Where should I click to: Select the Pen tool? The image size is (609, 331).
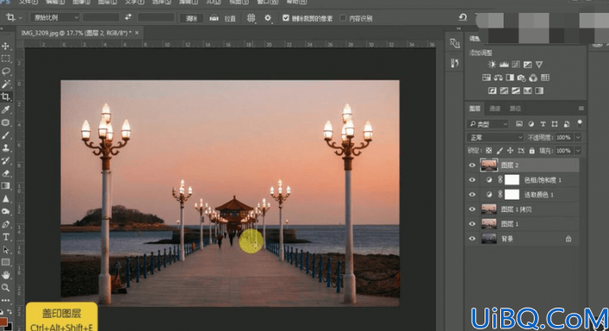point(5,224)
